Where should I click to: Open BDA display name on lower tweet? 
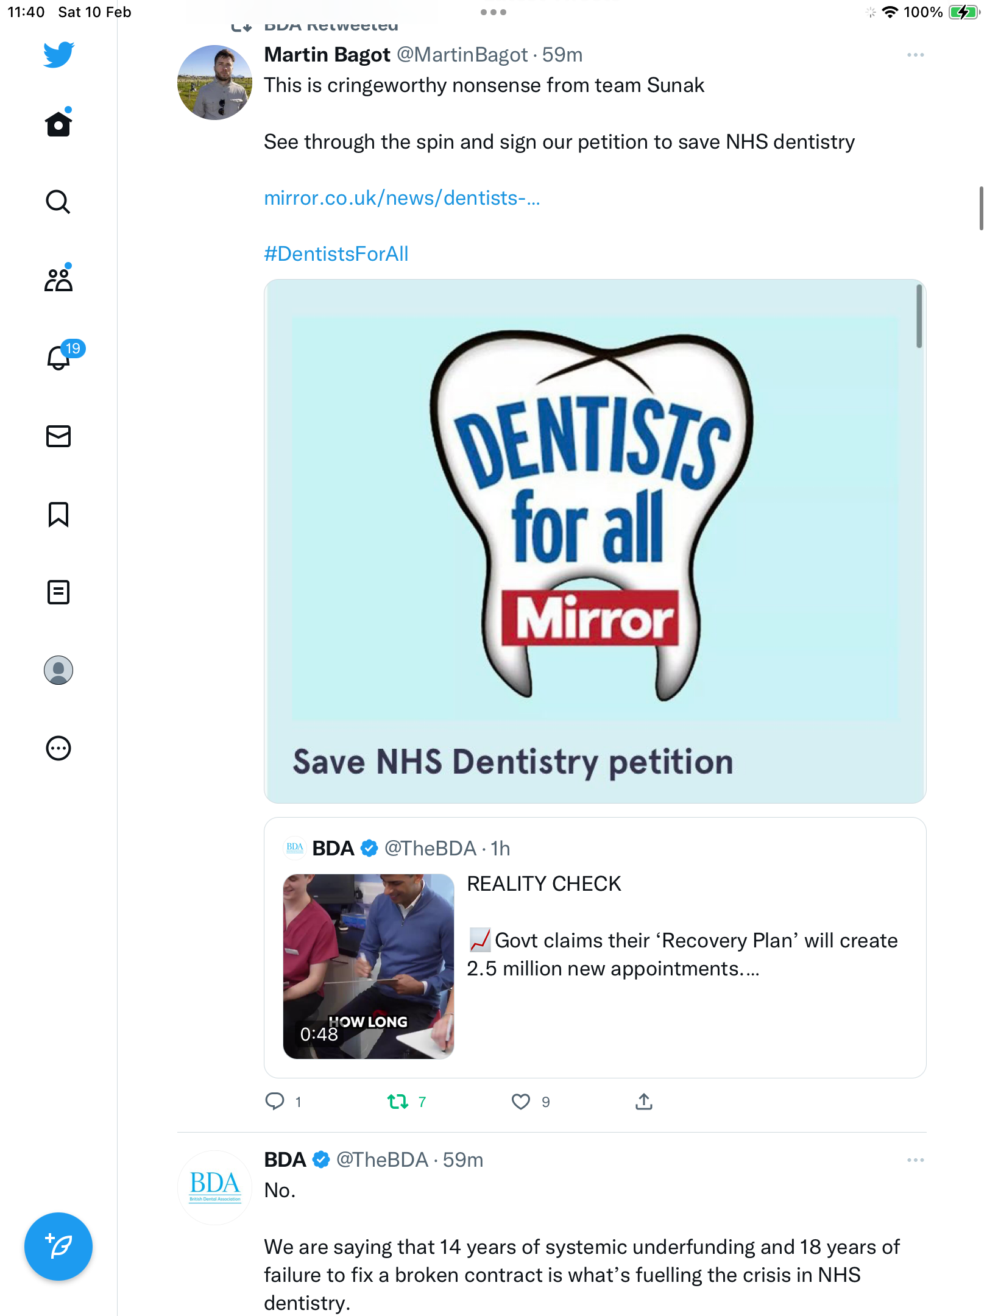click(285, 1160)
